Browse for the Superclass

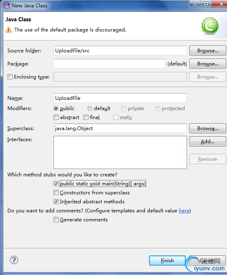point(208,128)
